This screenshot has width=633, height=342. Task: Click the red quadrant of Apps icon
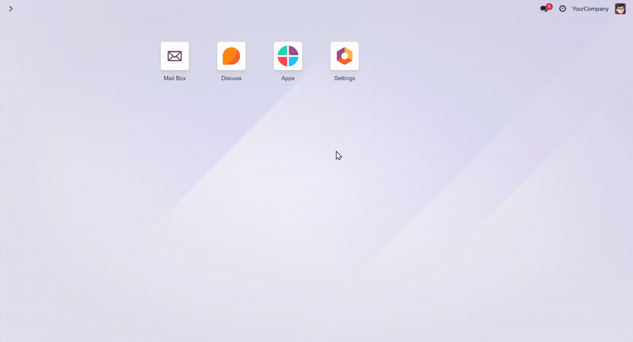point(283,61)
